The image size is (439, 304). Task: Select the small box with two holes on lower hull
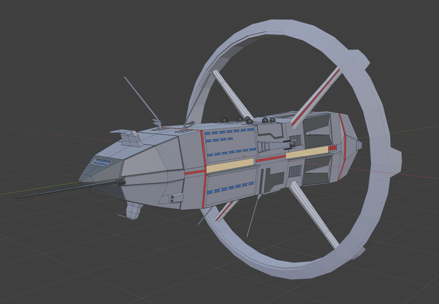pos(176,198)
